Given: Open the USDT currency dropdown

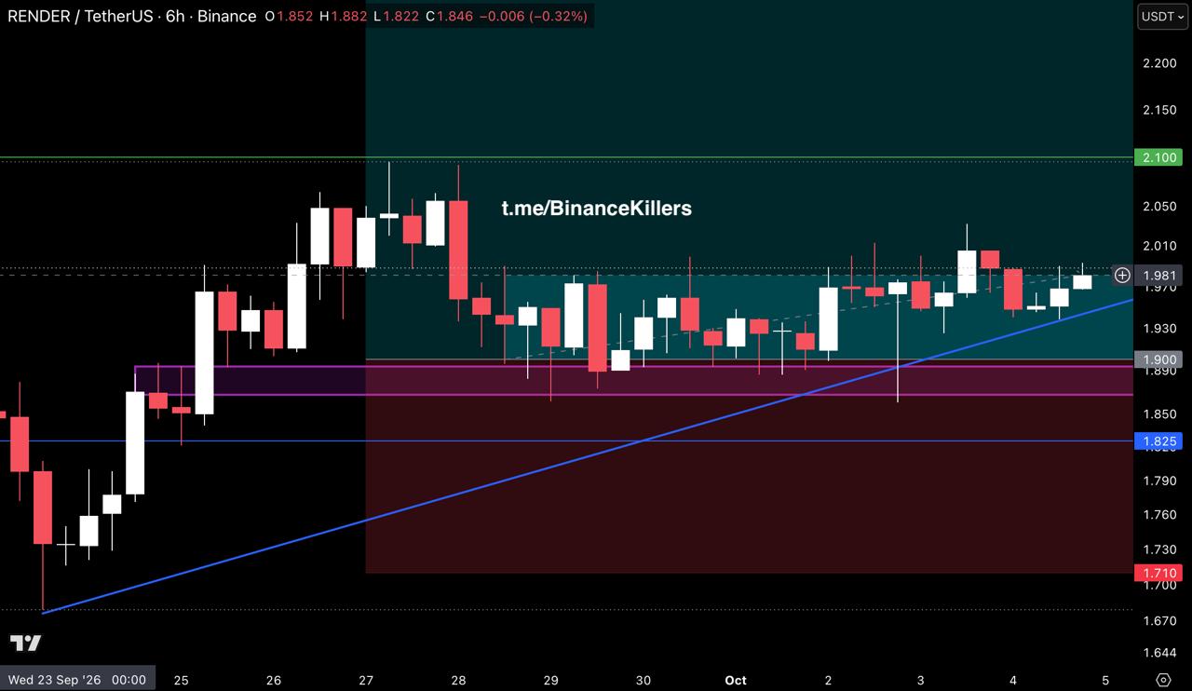Looking at the screenshot, I should [1162, 17].
